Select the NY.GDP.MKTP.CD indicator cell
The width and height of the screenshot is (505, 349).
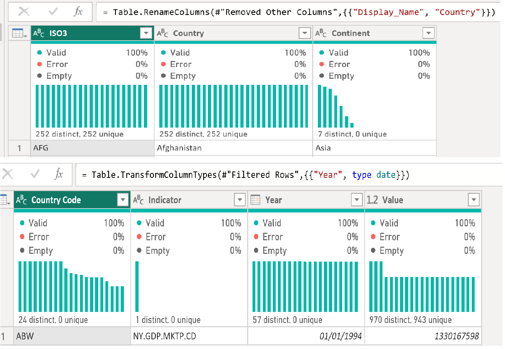189,336
